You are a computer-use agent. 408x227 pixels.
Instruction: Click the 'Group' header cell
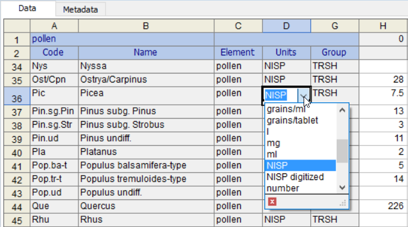click(334, 52)
